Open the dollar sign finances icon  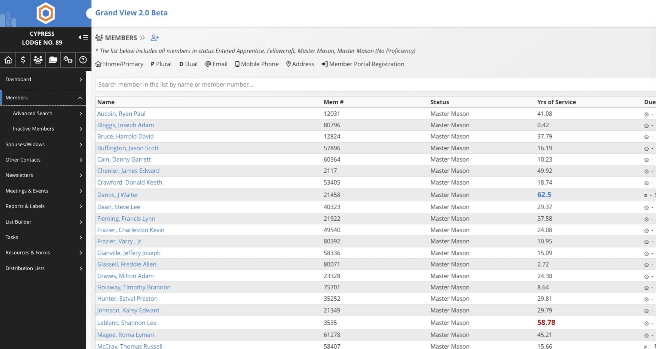tap(23, 60)
